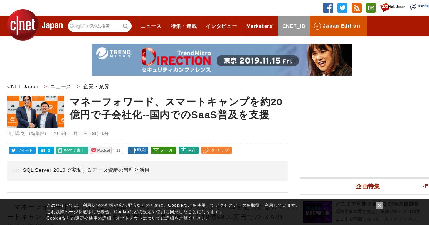The height and width of the screenshot is (225, 429).
Task: Click the Pocket count 11
Action: click(118, 150)
